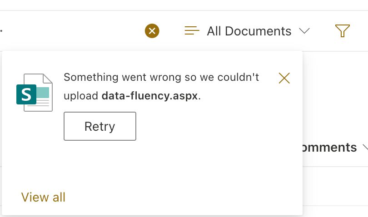Open the View all uploads link

pos(43,197)
